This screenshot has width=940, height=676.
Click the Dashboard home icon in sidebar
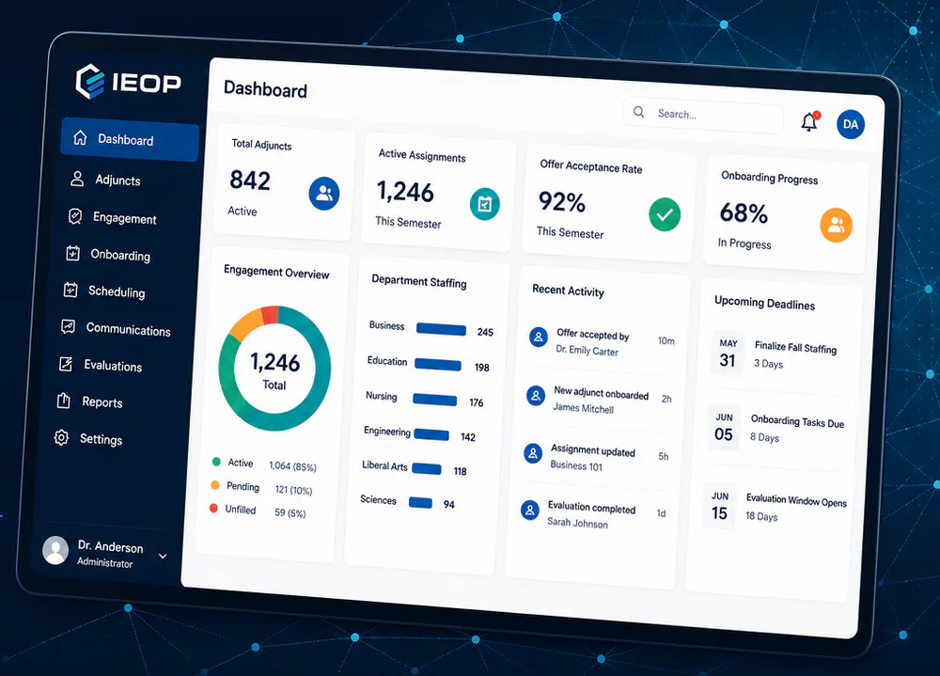(80, 137)
